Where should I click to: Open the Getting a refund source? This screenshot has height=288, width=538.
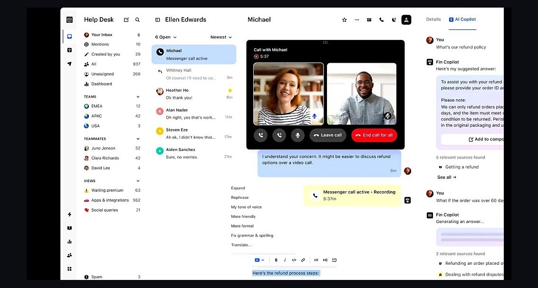pos(459,167)
